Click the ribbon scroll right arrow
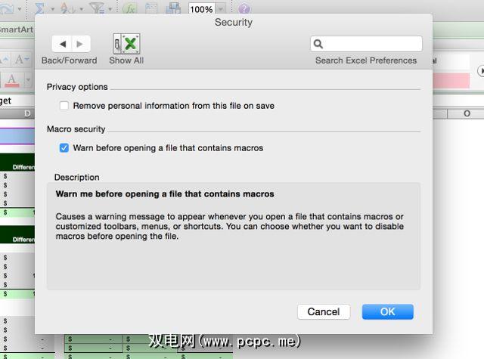The height and width of the screenshot is (359, 484). (481, 70)
